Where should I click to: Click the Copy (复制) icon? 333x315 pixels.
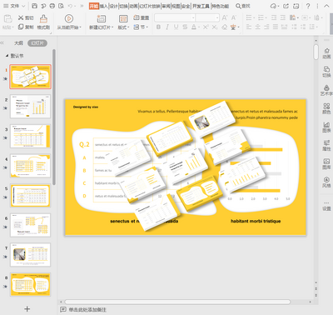tap(21, 27)
